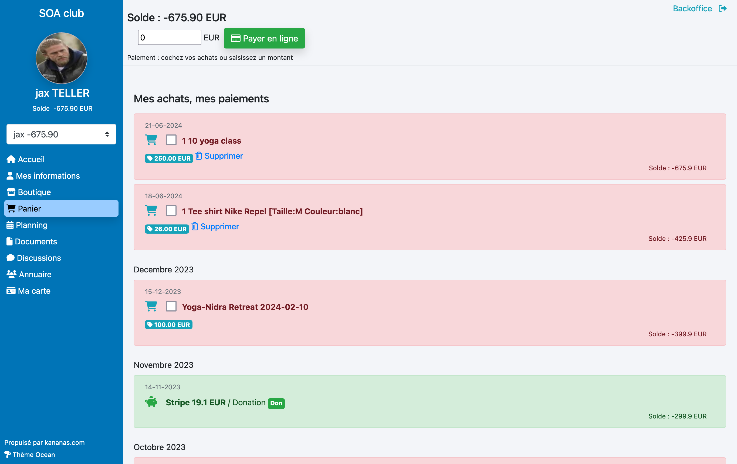
Task: Click the Discussions chat bubble icon
Action: point(11,258)
